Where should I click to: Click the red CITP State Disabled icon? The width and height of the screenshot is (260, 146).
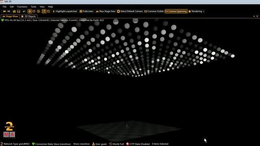(127, 144)
